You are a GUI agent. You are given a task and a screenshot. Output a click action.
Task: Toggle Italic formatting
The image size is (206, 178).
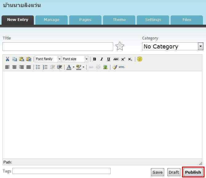[x=101, y=59]
